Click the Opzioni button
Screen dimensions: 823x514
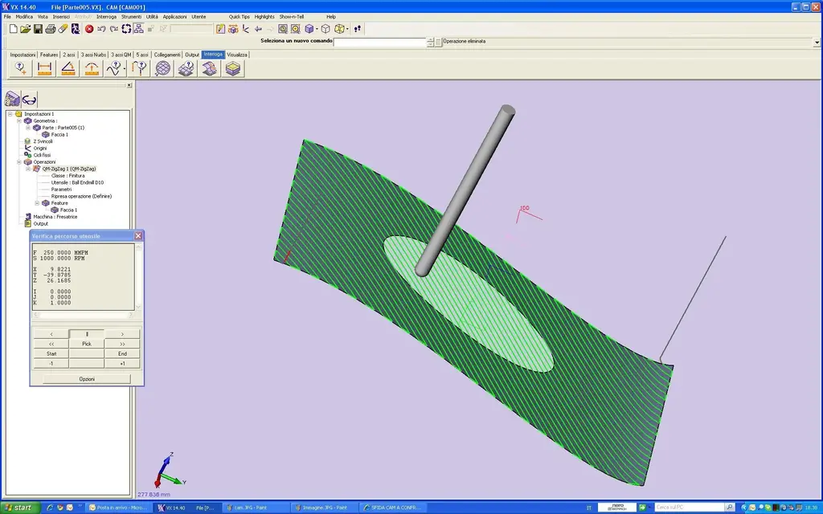point(87,379)
